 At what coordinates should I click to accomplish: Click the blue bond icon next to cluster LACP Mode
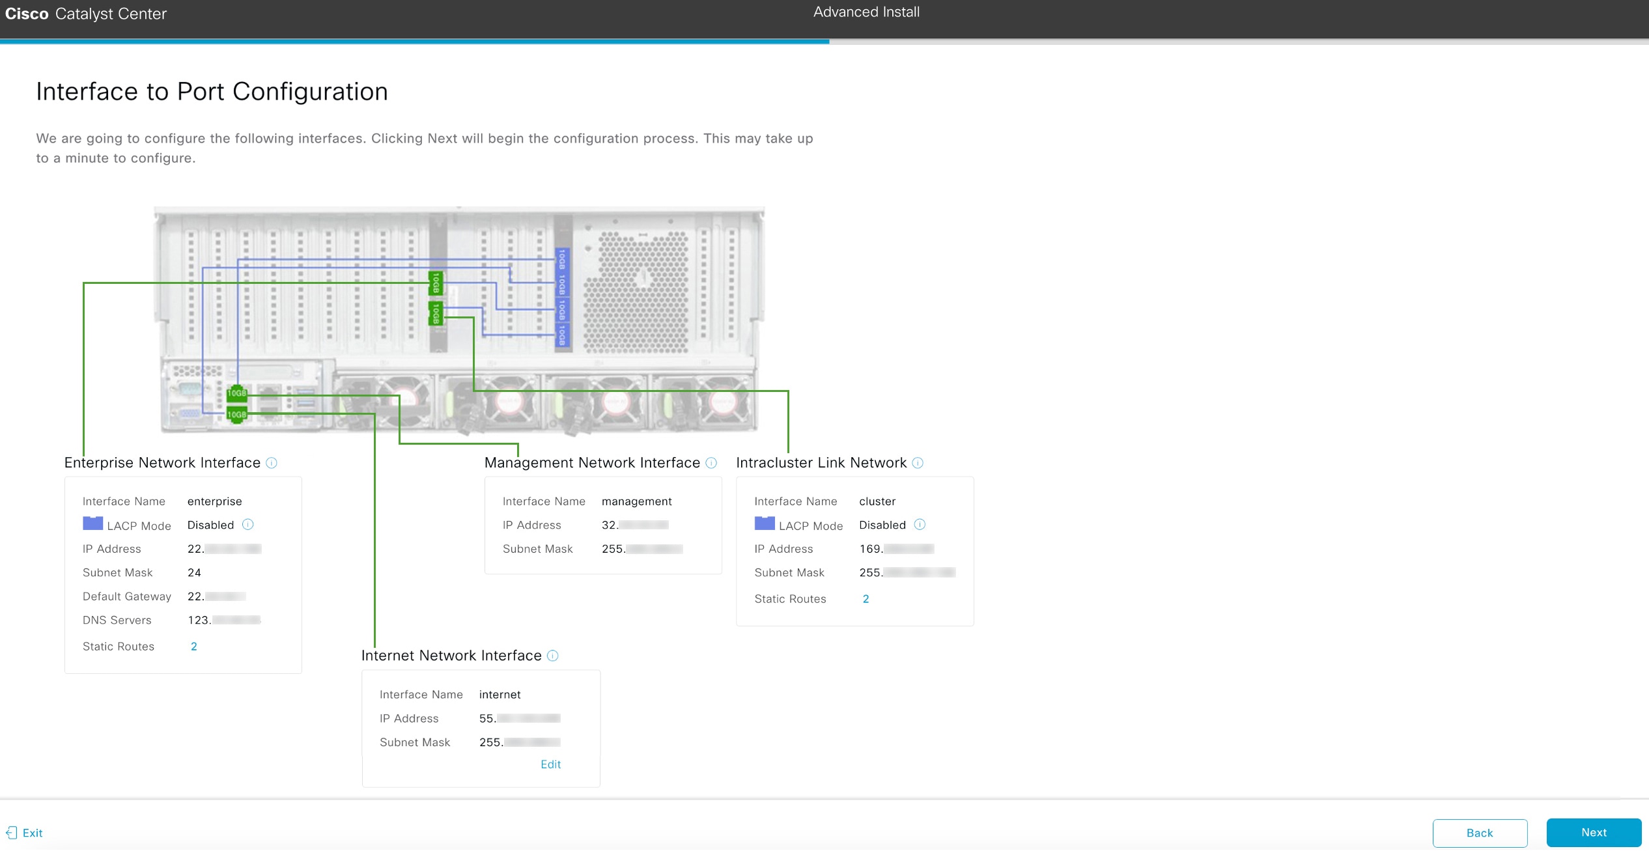click(765, 523)
